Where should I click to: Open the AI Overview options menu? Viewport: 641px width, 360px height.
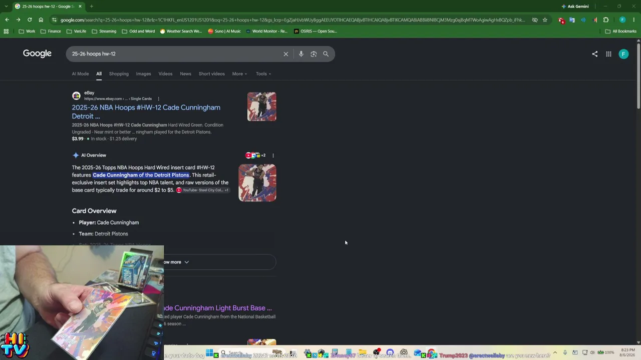point(273,155)
